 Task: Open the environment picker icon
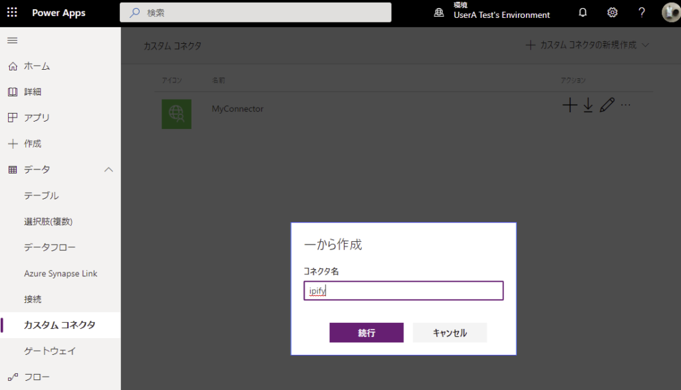(439, 13)
